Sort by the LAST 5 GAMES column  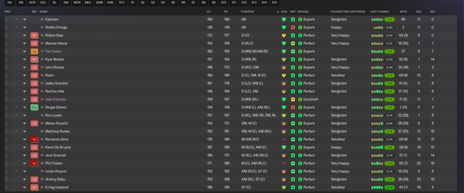(380, 12)
